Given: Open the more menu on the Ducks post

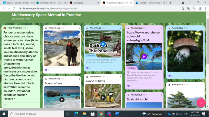Looking at the screenshot, I should coord(121,28).
